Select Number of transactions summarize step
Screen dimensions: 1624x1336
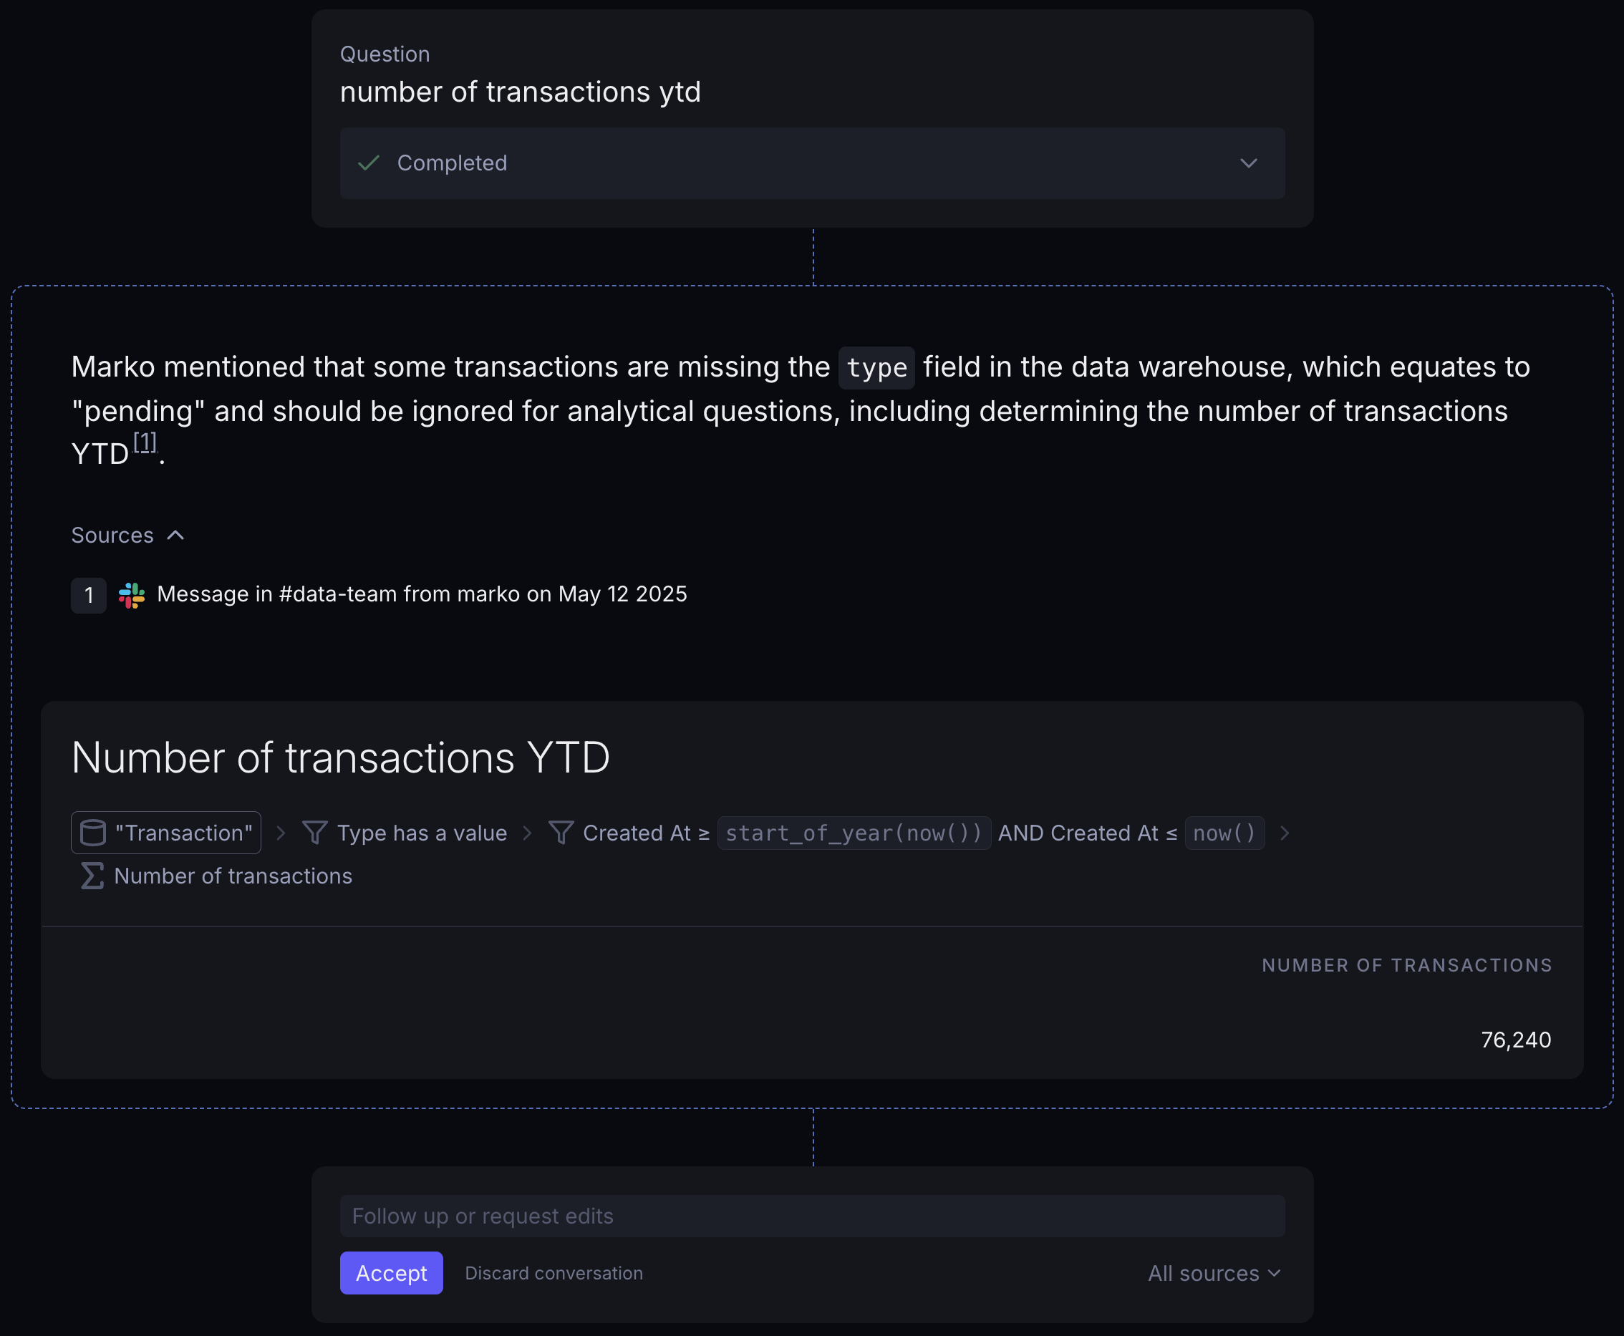coord(233,876)
